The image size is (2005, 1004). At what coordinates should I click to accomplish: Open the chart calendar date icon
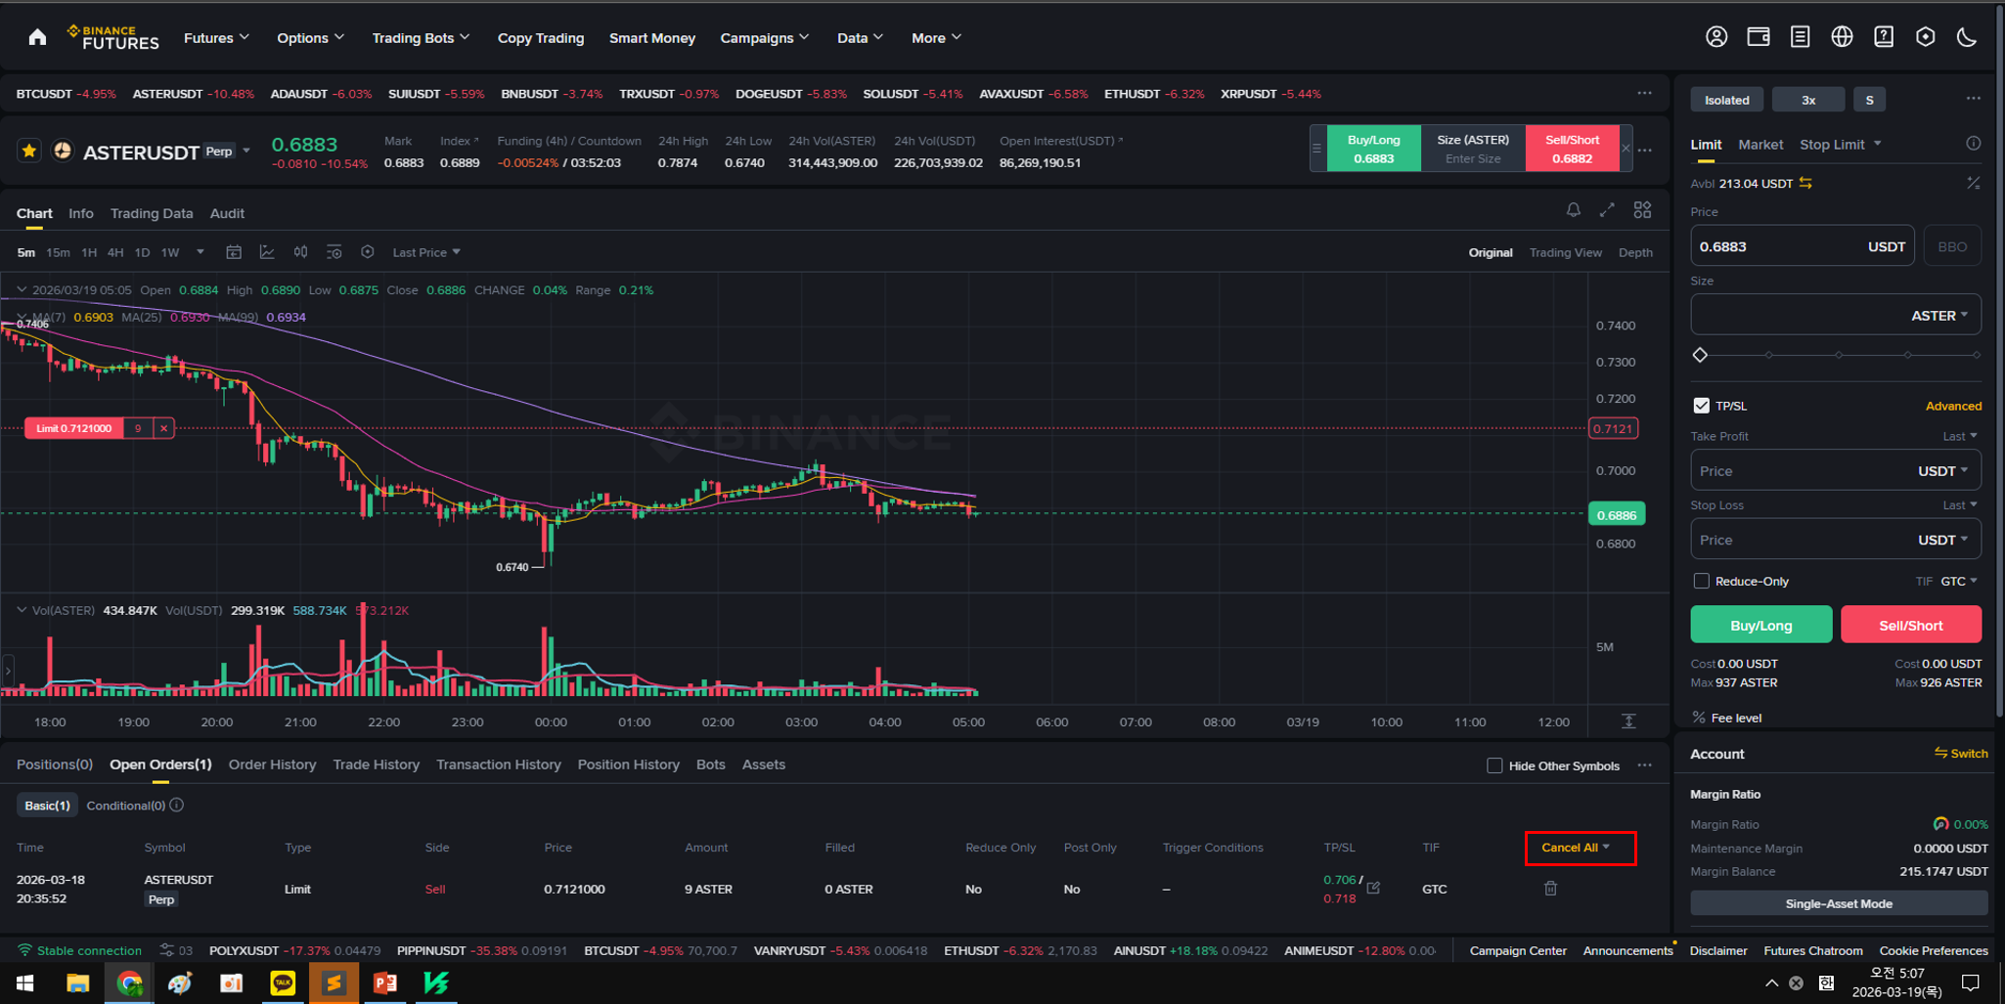point(234,252)
